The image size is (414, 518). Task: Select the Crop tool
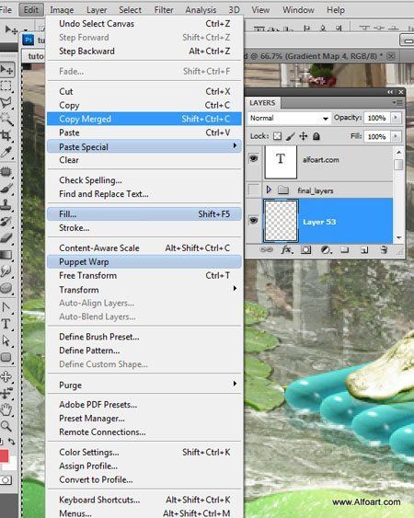point(6,135)
